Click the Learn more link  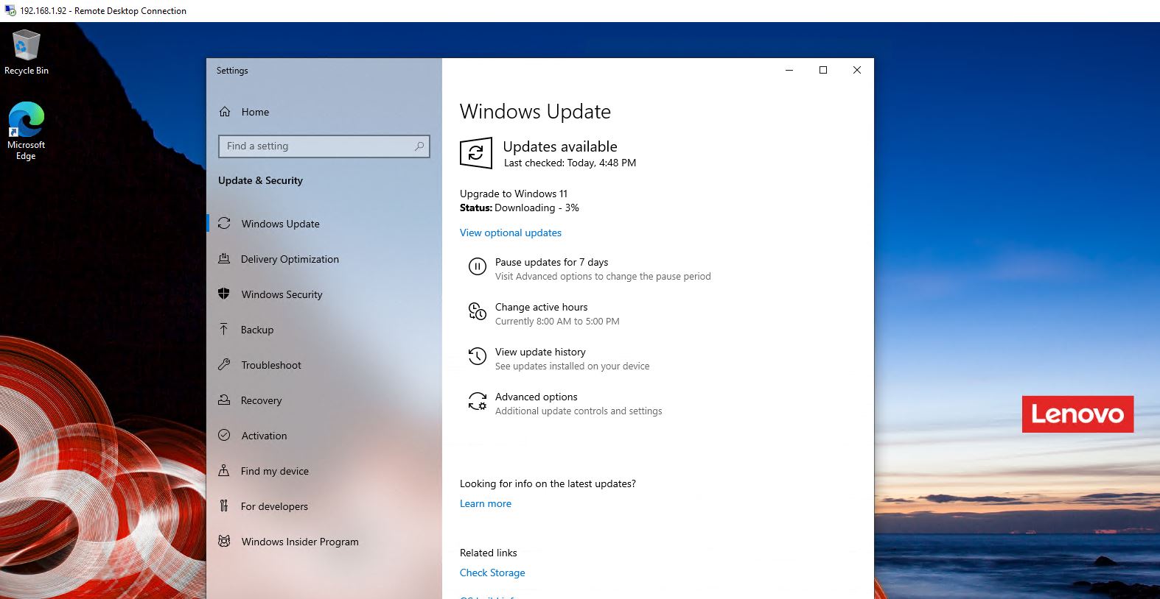[x=485, y=503]
